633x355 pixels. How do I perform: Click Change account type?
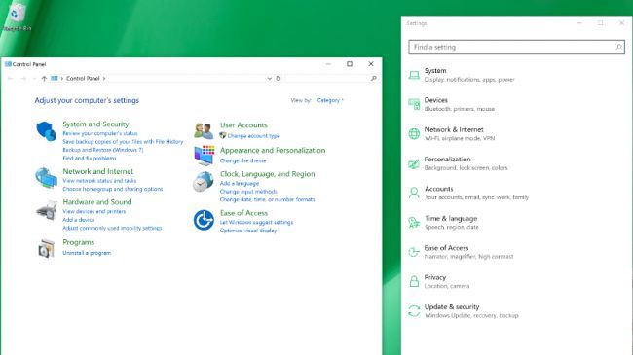click(253, 136)
